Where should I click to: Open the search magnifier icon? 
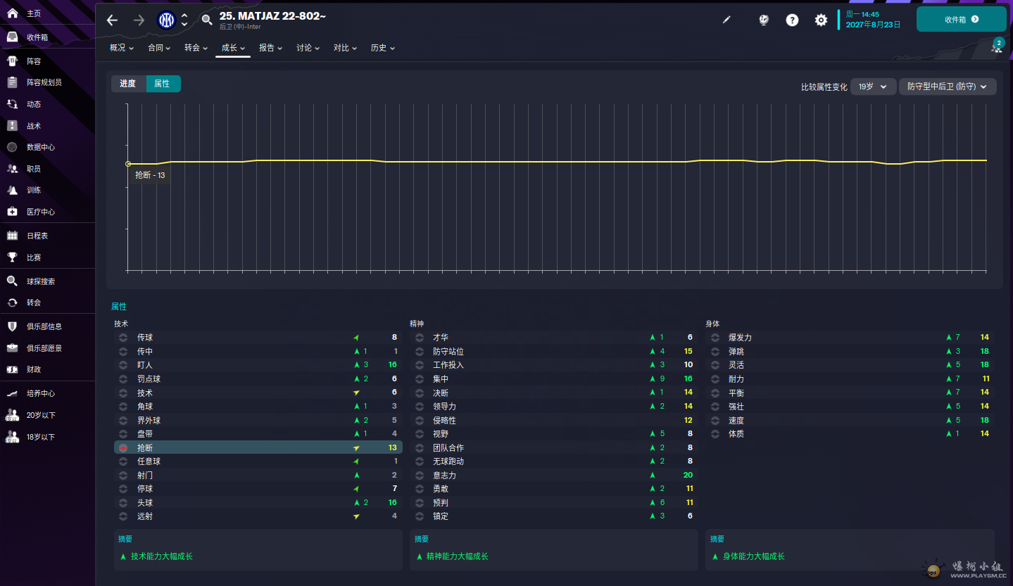(207, 20)
